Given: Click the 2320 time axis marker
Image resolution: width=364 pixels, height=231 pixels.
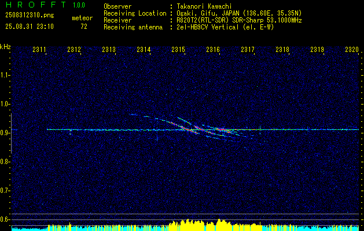Looking at the screenshot, I should (352, 49).
